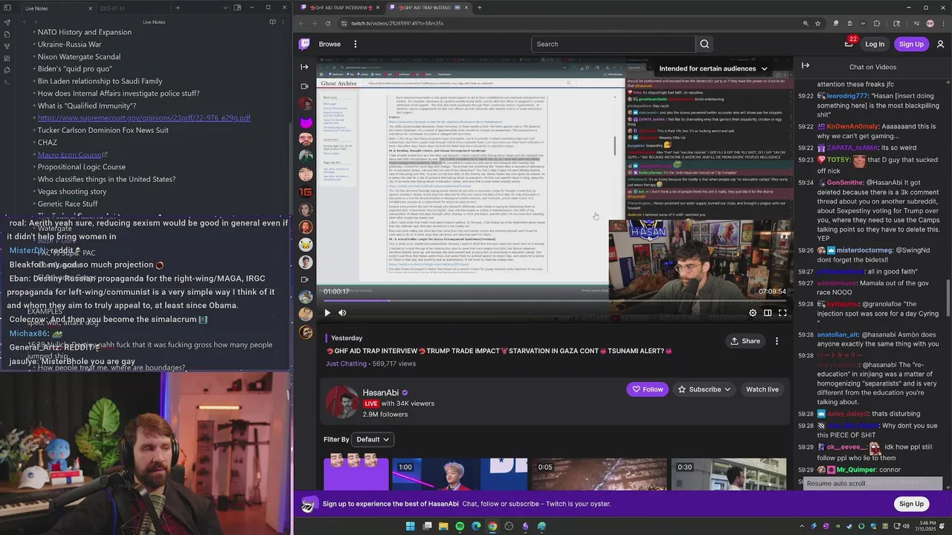The height and width of the screenshot is (535, 952).
Task: Open the supremecourt.gov PDF link
Action: (x=144, y=118)
